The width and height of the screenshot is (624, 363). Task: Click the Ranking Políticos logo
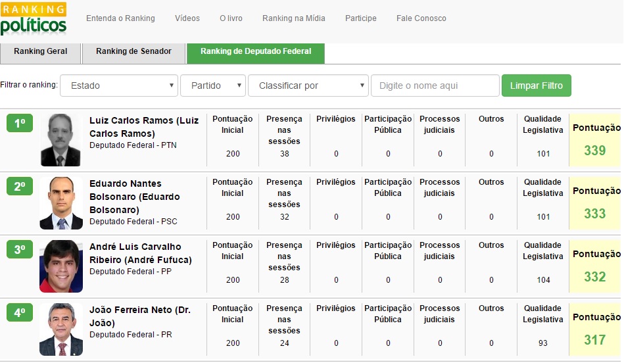tap(34, 18)
